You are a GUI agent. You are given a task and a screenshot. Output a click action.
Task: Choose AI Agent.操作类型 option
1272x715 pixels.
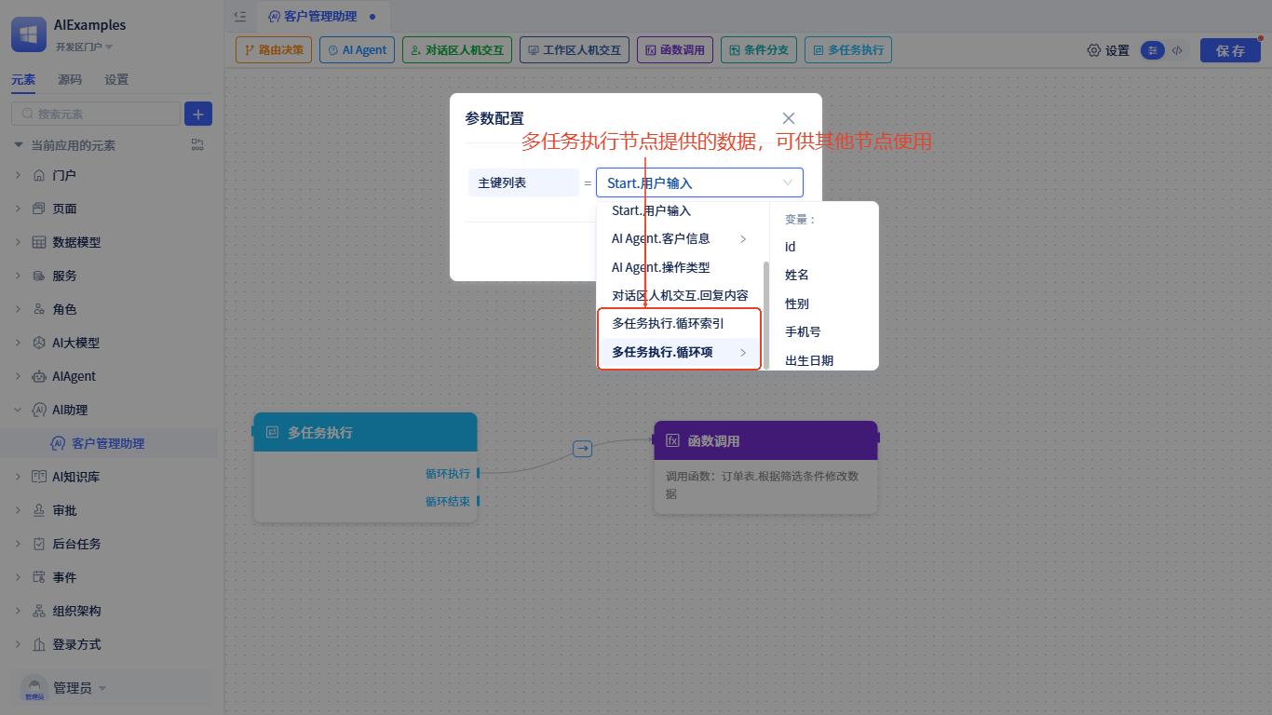680,267
